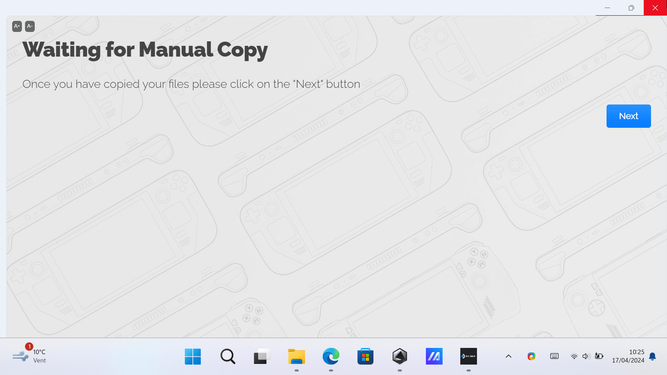Restore down the application window
This screenshot has height=375, width=667.
point(631,8)
